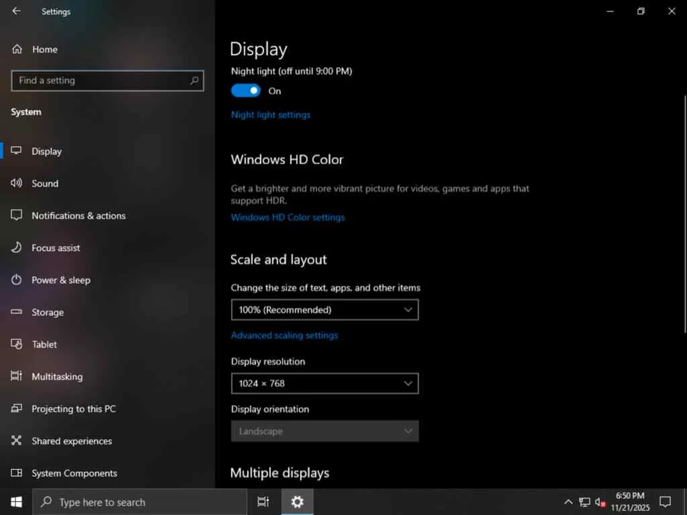Click the Power & sleep icon
The width and height of the screenshot is (687, 515).
coord(16,280)
